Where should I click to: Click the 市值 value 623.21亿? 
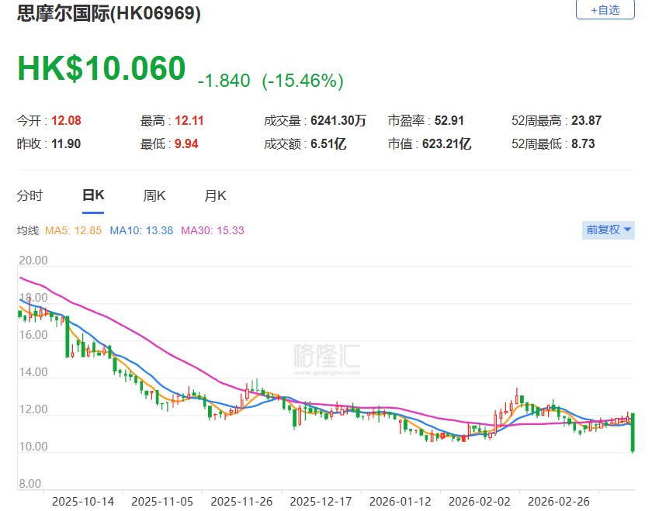click(x=446, y=143)
